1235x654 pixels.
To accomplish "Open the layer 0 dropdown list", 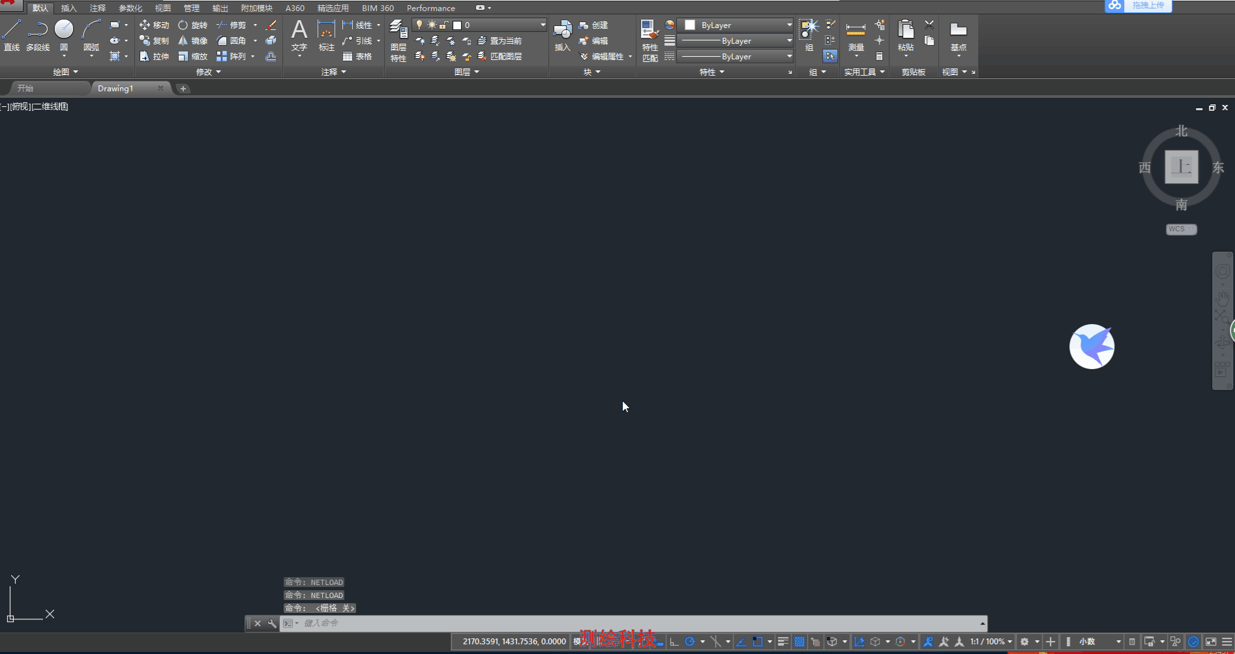I will coord(543,25).
